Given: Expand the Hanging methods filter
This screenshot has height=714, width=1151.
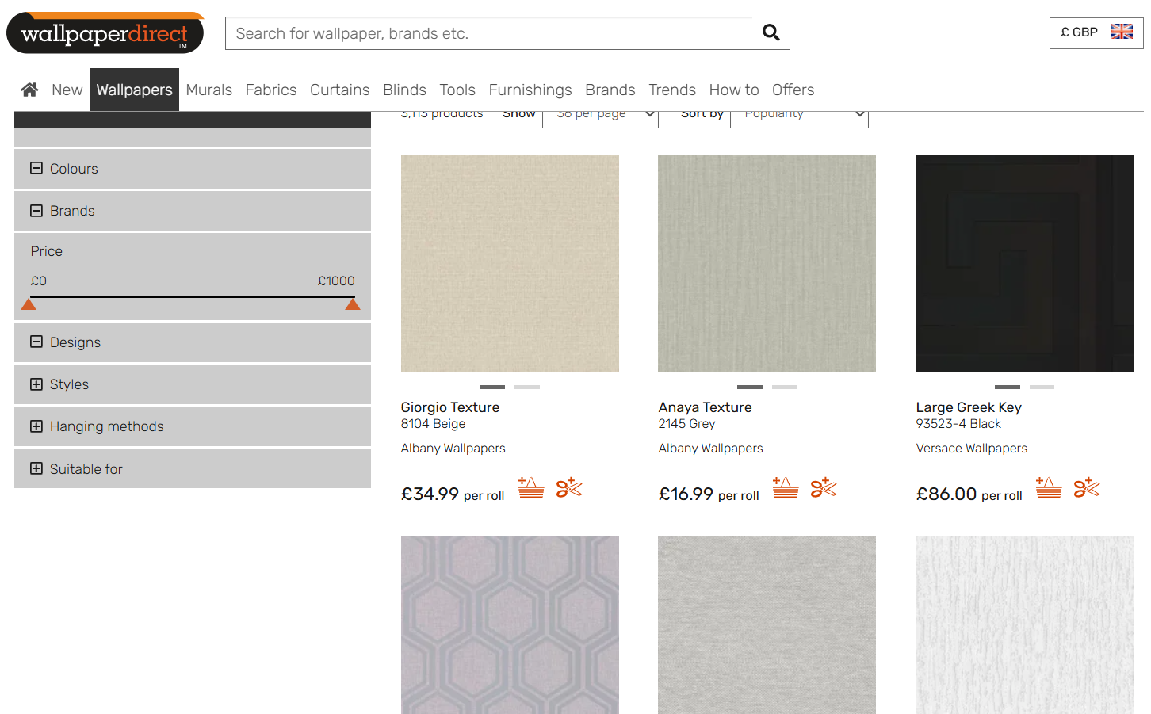Looking at the screenshot, I should (x=36, y=426).
